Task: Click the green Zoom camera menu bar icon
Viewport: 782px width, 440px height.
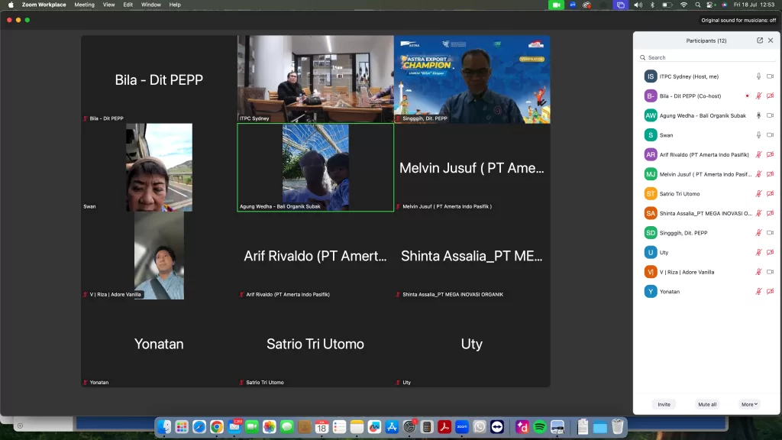Action: click(556, 5)
